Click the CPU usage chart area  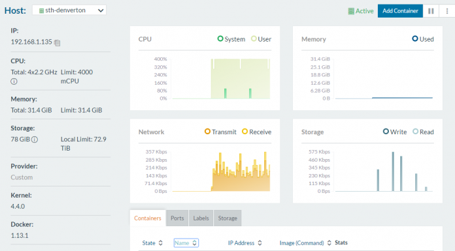tap(221, 79)
